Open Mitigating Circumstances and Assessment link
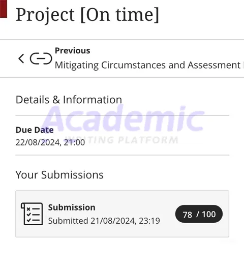Image resolution: width=244 pixels, height=270 pixels. 149,65
